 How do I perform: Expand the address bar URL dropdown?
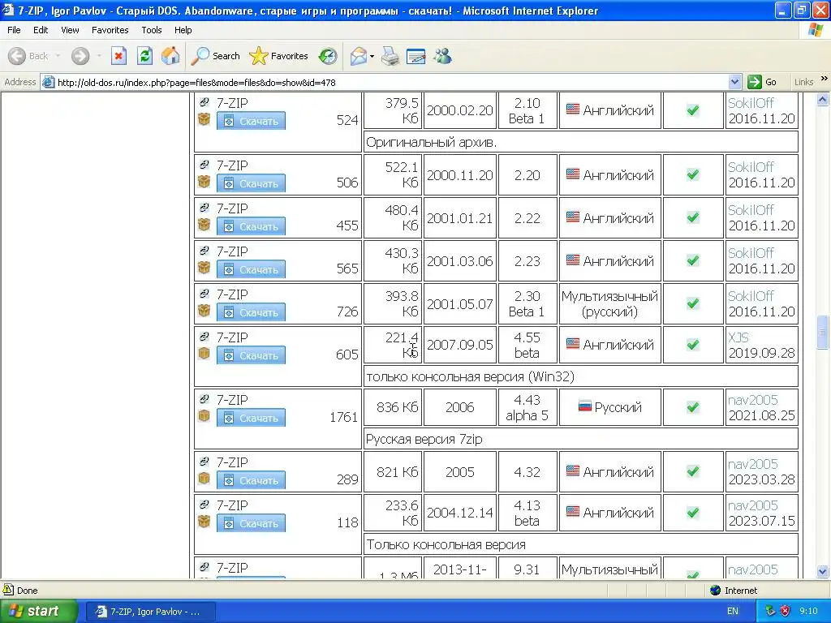click(x=734, y=82)
